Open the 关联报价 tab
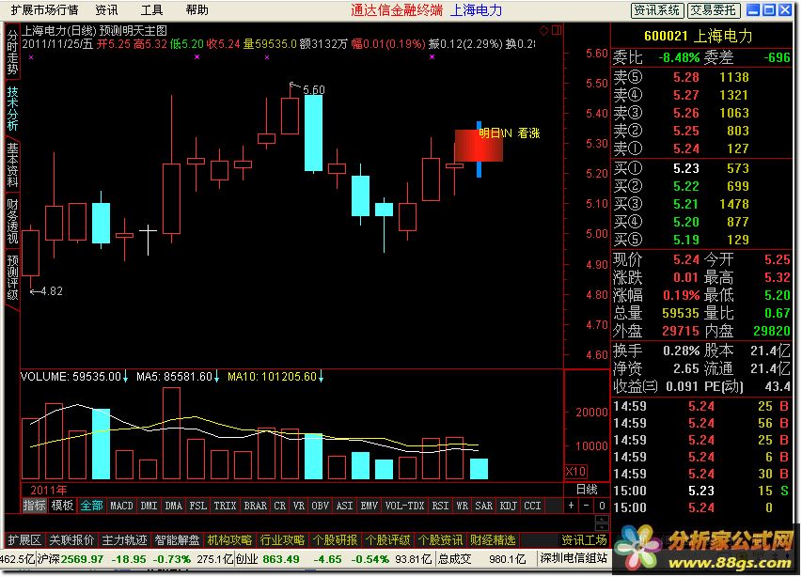The width and height of the screenshot is (802, 577). (71, 539)
